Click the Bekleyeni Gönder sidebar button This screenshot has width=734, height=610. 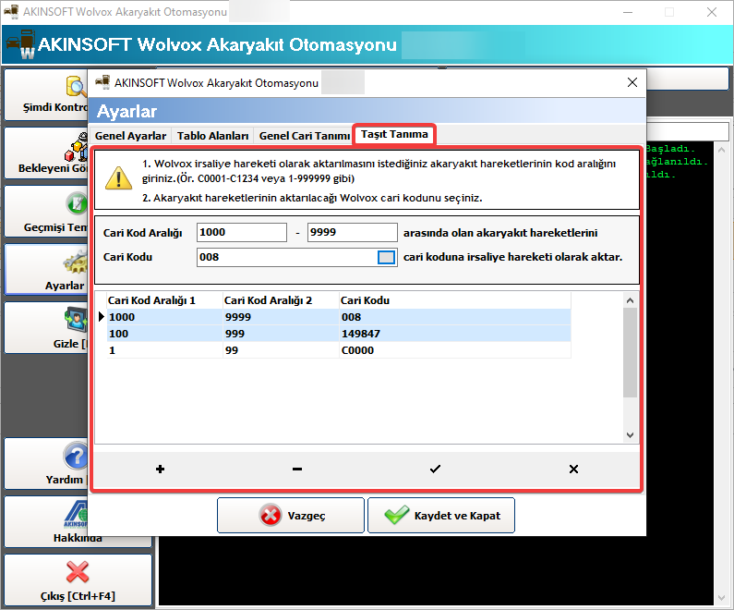tap(46, 152)
